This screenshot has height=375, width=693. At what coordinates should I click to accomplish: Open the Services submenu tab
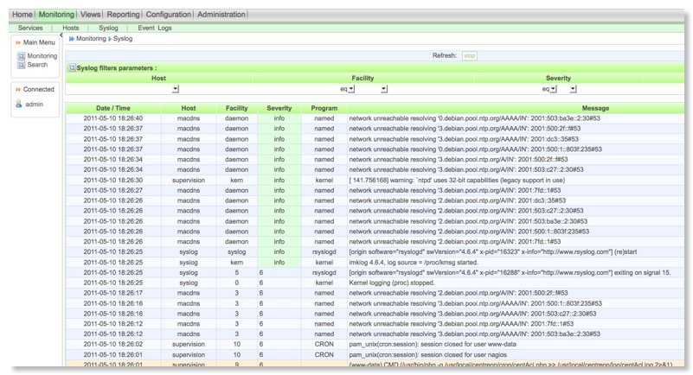pos(30,28)
